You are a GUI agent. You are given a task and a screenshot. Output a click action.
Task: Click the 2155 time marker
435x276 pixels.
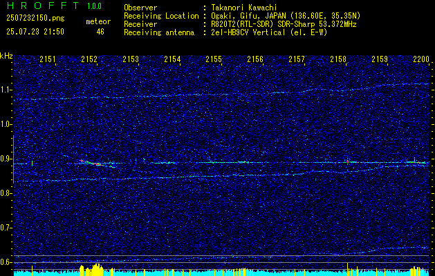214,59
